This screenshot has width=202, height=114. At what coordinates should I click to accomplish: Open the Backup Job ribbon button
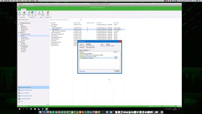[20, 14]
